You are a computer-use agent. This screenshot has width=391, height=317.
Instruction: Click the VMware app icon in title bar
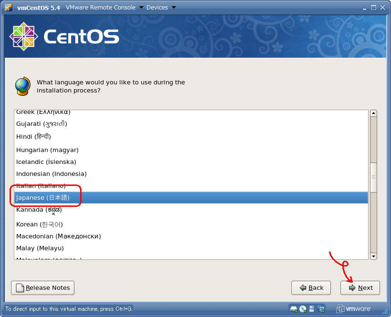8,7
